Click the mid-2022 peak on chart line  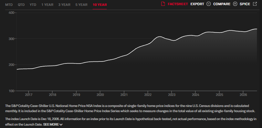click(x=159, y=36)
